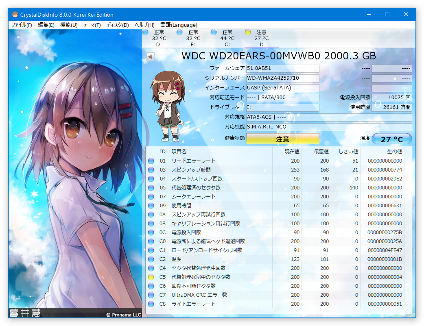
Task: Click raw value 000000000004 in C5 row
Action: pyautogui.click(x=385, y=277)
